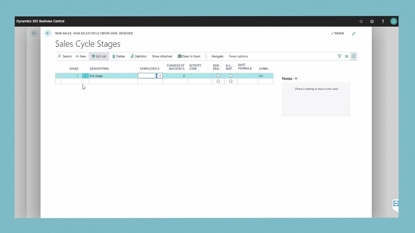Tick Allow Skip for first stage
This screenshot has width=415, height=233.
[231, 76]
